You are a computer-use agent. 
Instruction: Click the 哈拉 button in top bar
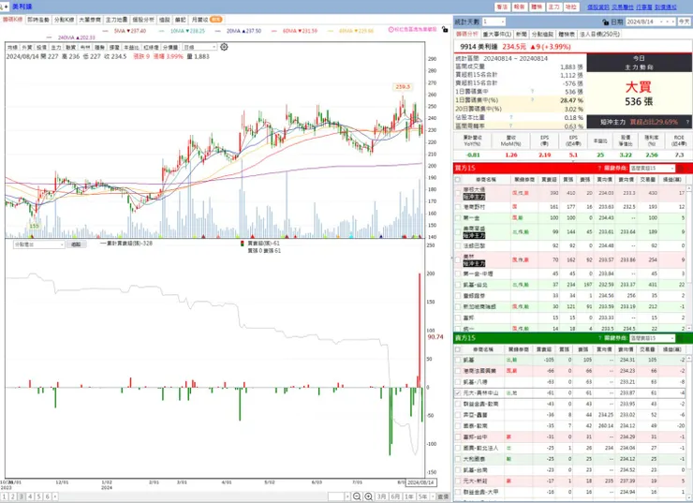[571, 7]
